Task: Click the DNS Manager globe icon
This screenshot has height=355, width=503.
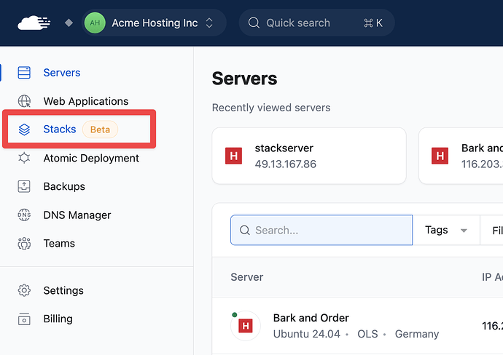Action: (24, 215)
